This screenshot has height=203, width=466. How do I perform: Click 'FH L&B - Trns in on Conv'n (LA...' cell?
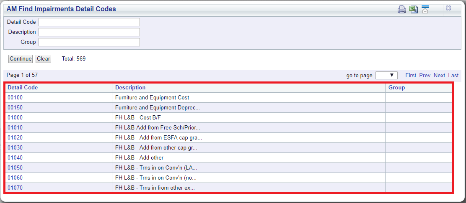click(x=249, y=168)
